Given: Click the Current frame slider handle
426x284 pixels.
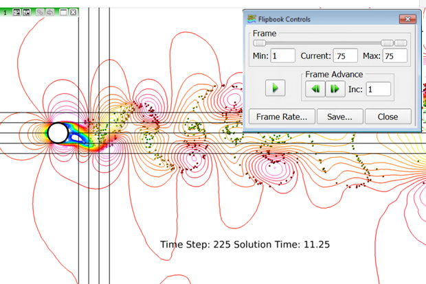Looking at the screenshot, I should (x=388, y=43).
